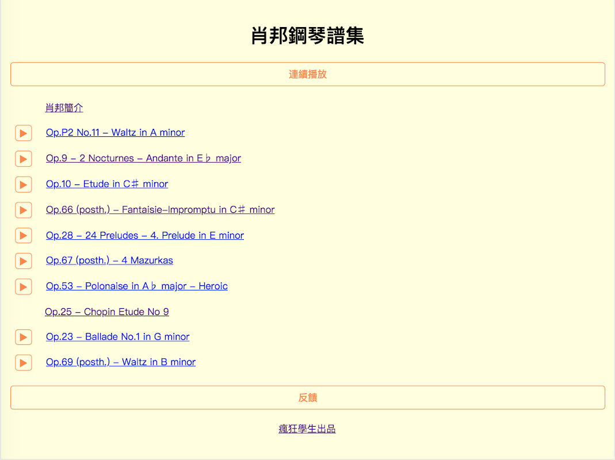Image resolution: width=615 pixels, height=460 pixels.
Task: Play Op.10 Etude in C♯ minor
Action: click(x=24, y=185)
